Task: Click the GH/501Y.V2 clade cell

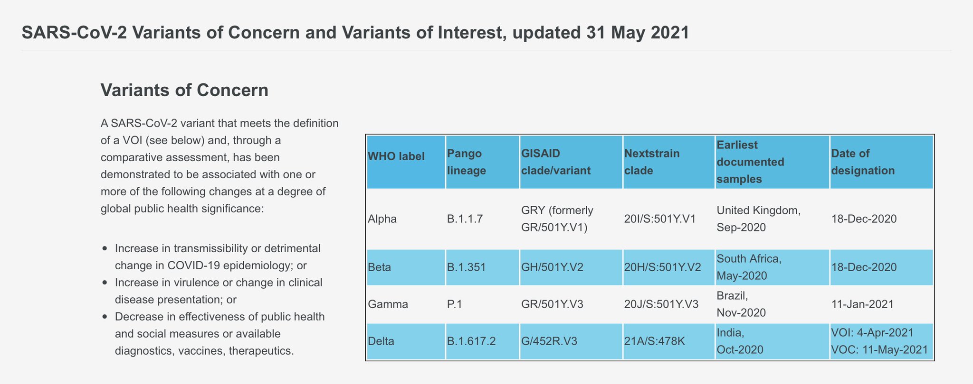Action: click(552, 267)
